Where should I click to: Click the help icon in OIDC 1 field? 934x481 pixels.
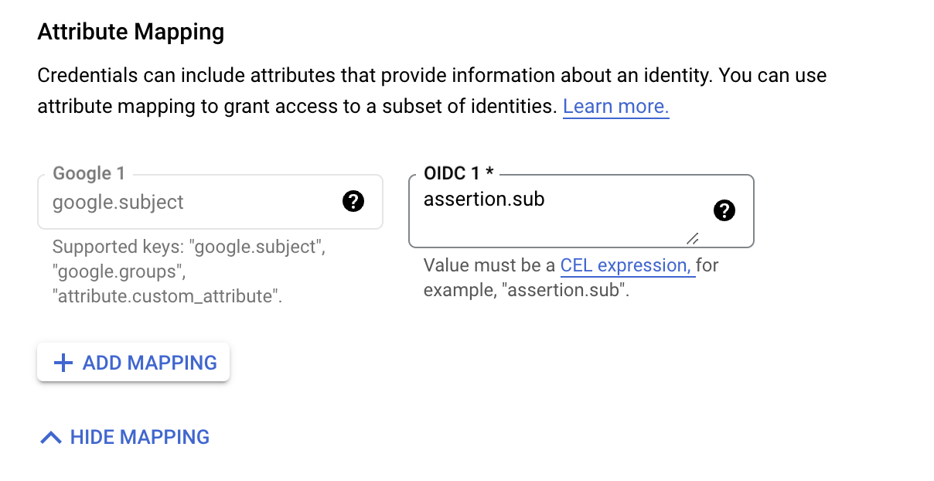[x=724, y=210]
